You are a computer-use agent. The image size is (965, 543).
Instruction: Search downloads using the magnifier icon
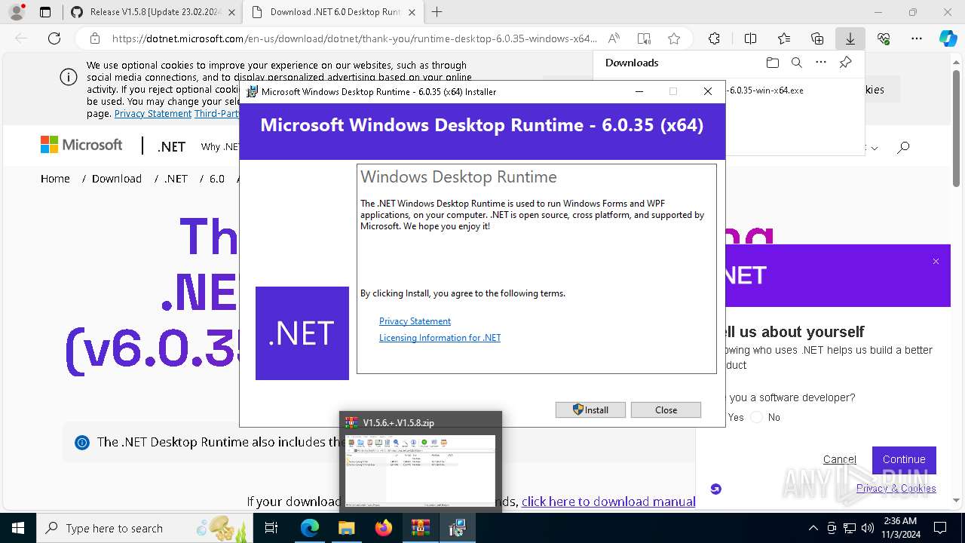[x=796, y=63]
